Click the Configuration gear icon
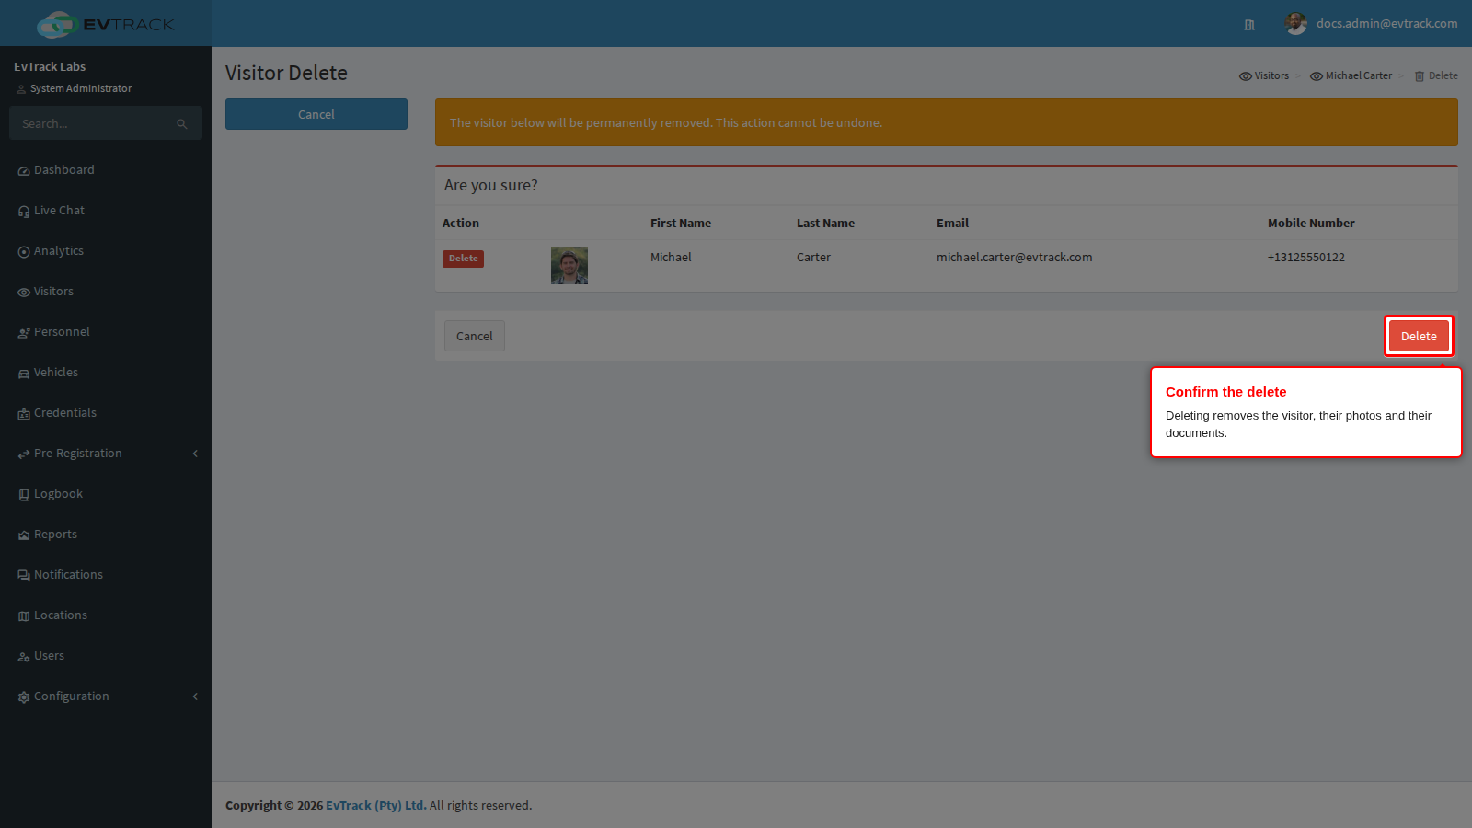The height and width of the screenshot is (828, 1472). coord(24,697)
